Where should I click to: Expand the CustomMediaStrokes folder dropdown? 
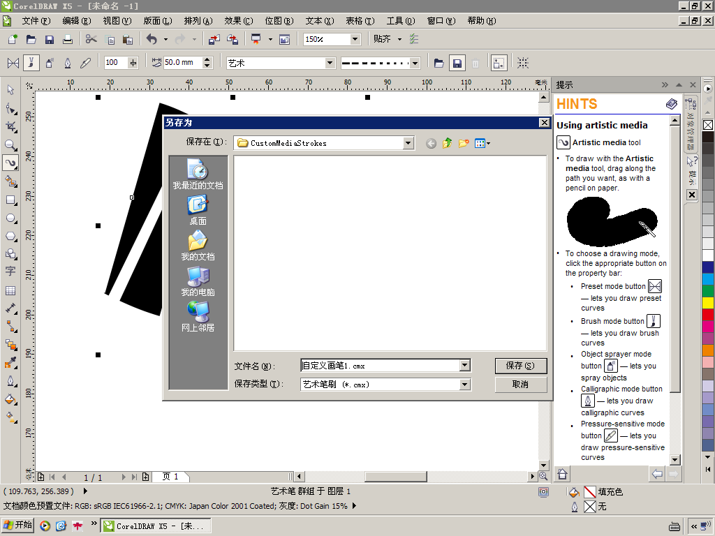pyautogui.click(x=408, y=143)
